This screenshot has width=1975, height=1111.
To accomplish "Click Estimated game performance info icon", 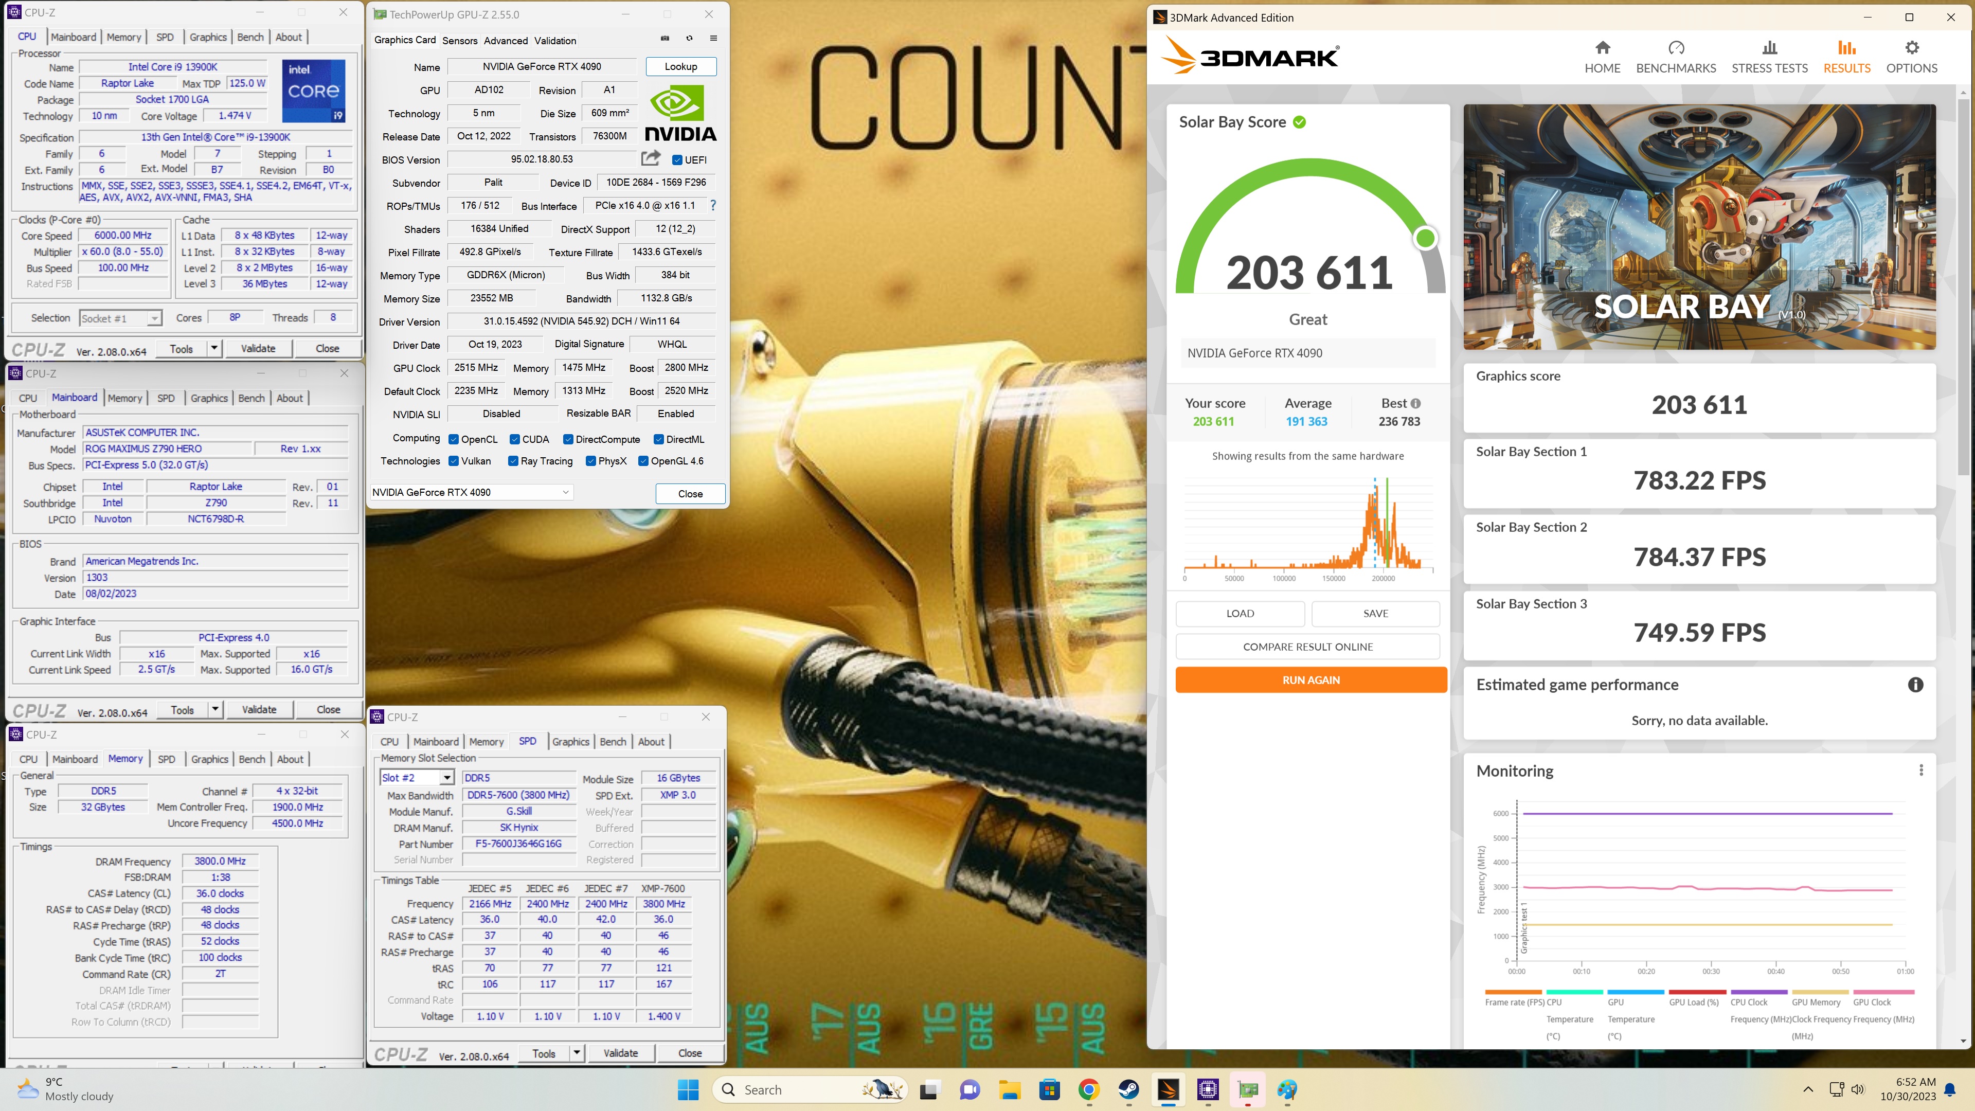I will (x=1915, y=685).
